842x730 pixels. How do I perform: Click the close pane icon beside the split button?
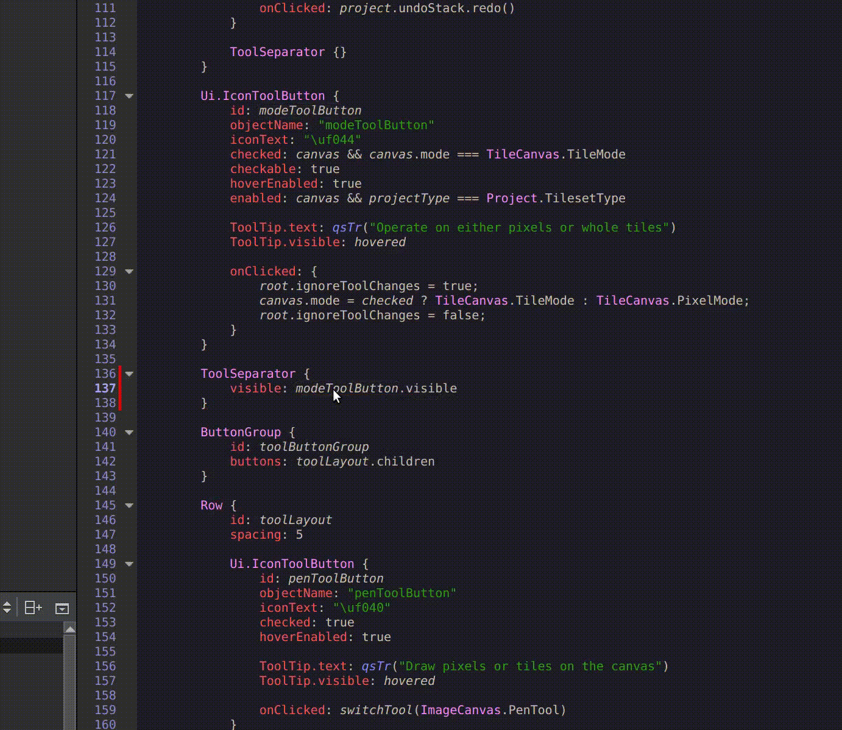(x=62, y=608)
